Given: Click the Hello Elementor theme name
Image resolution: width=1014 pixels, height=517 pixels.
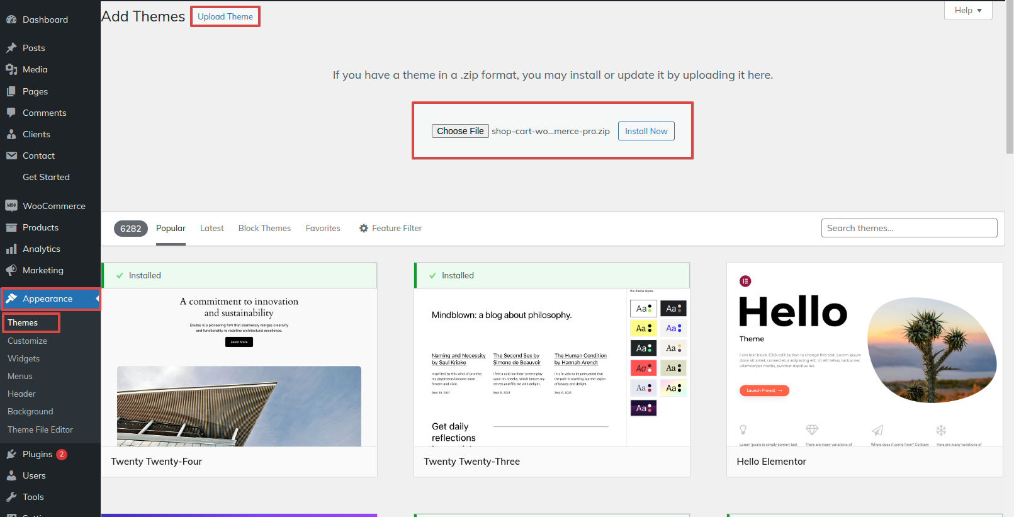Looking at the screenshot, I should click(x=771, y=462).
